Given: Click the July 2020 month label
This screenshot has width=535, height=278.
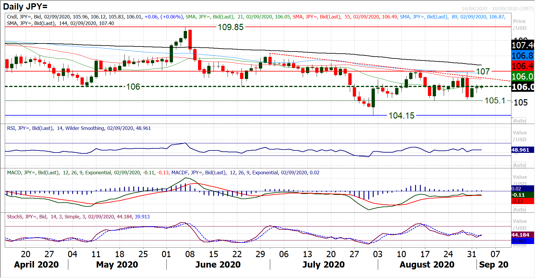Looking at the screenshot, I should [324, 265].
